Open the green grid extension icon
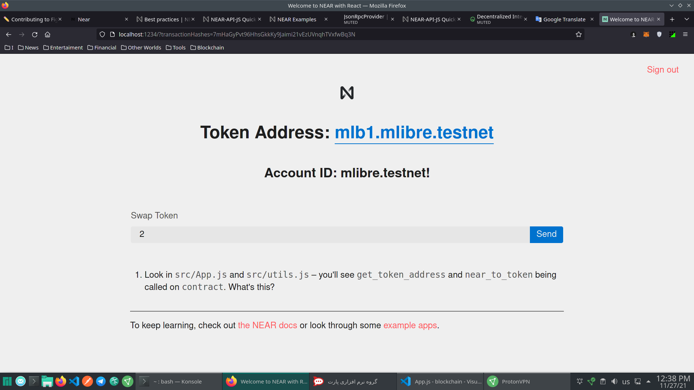 pyautogui.click(x=672, y=34)
